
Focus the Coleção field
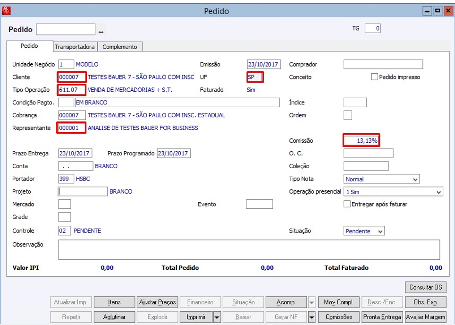[366, 166]
